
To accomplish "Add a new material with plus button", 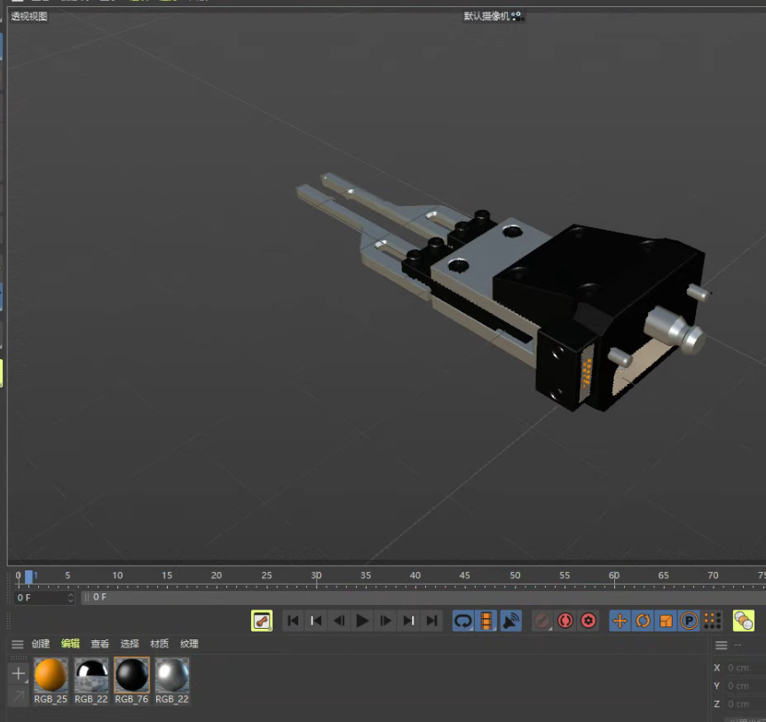I will [18, 674].
